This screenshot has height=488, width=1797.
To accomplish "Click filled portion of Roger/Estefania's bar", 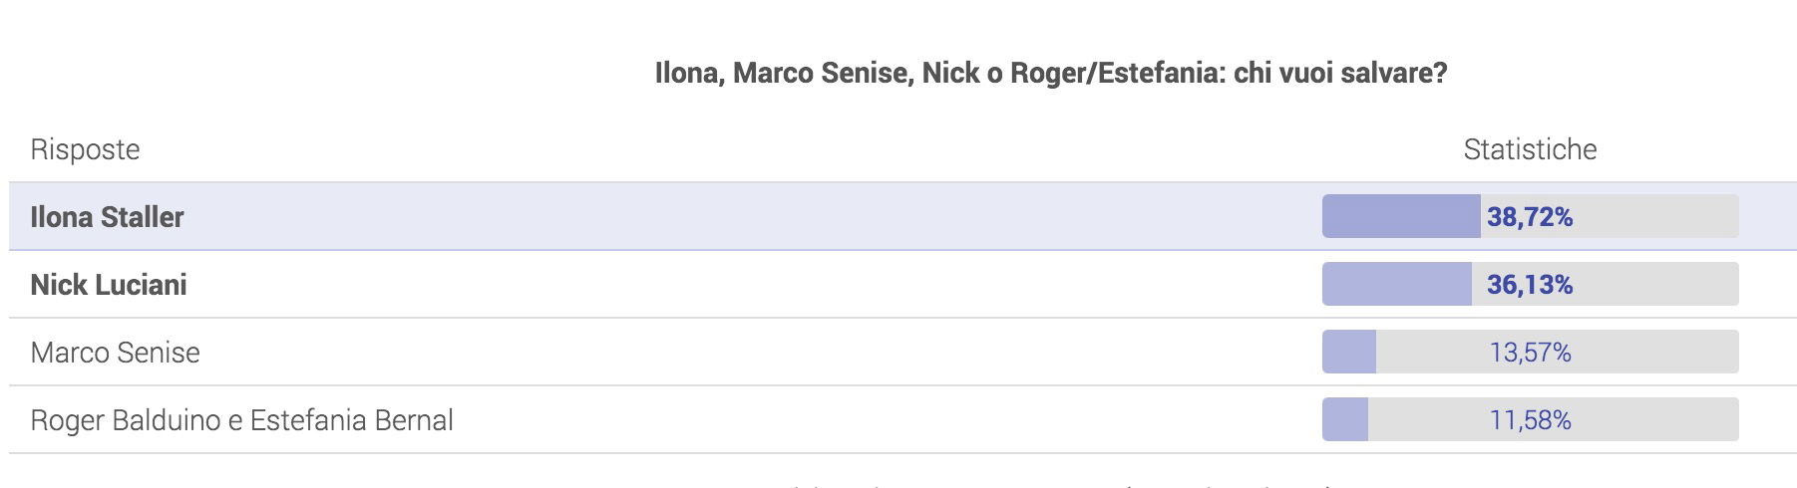I will (1345, 419).
